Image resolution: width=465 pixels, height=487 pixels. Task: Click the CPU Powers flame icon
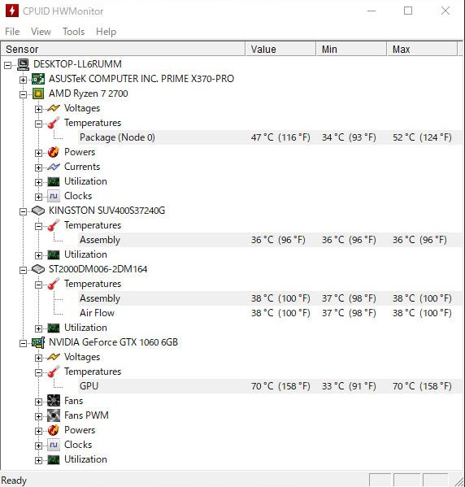click(54, 152)
